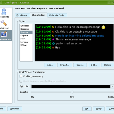
Task: Enable translucency checkbox
Action: coord(21,76)
